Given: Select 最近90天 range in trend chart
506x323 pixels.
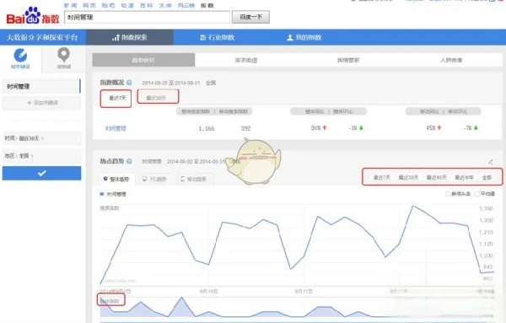Looking at the screenshot, I should (x=437, y=177).
